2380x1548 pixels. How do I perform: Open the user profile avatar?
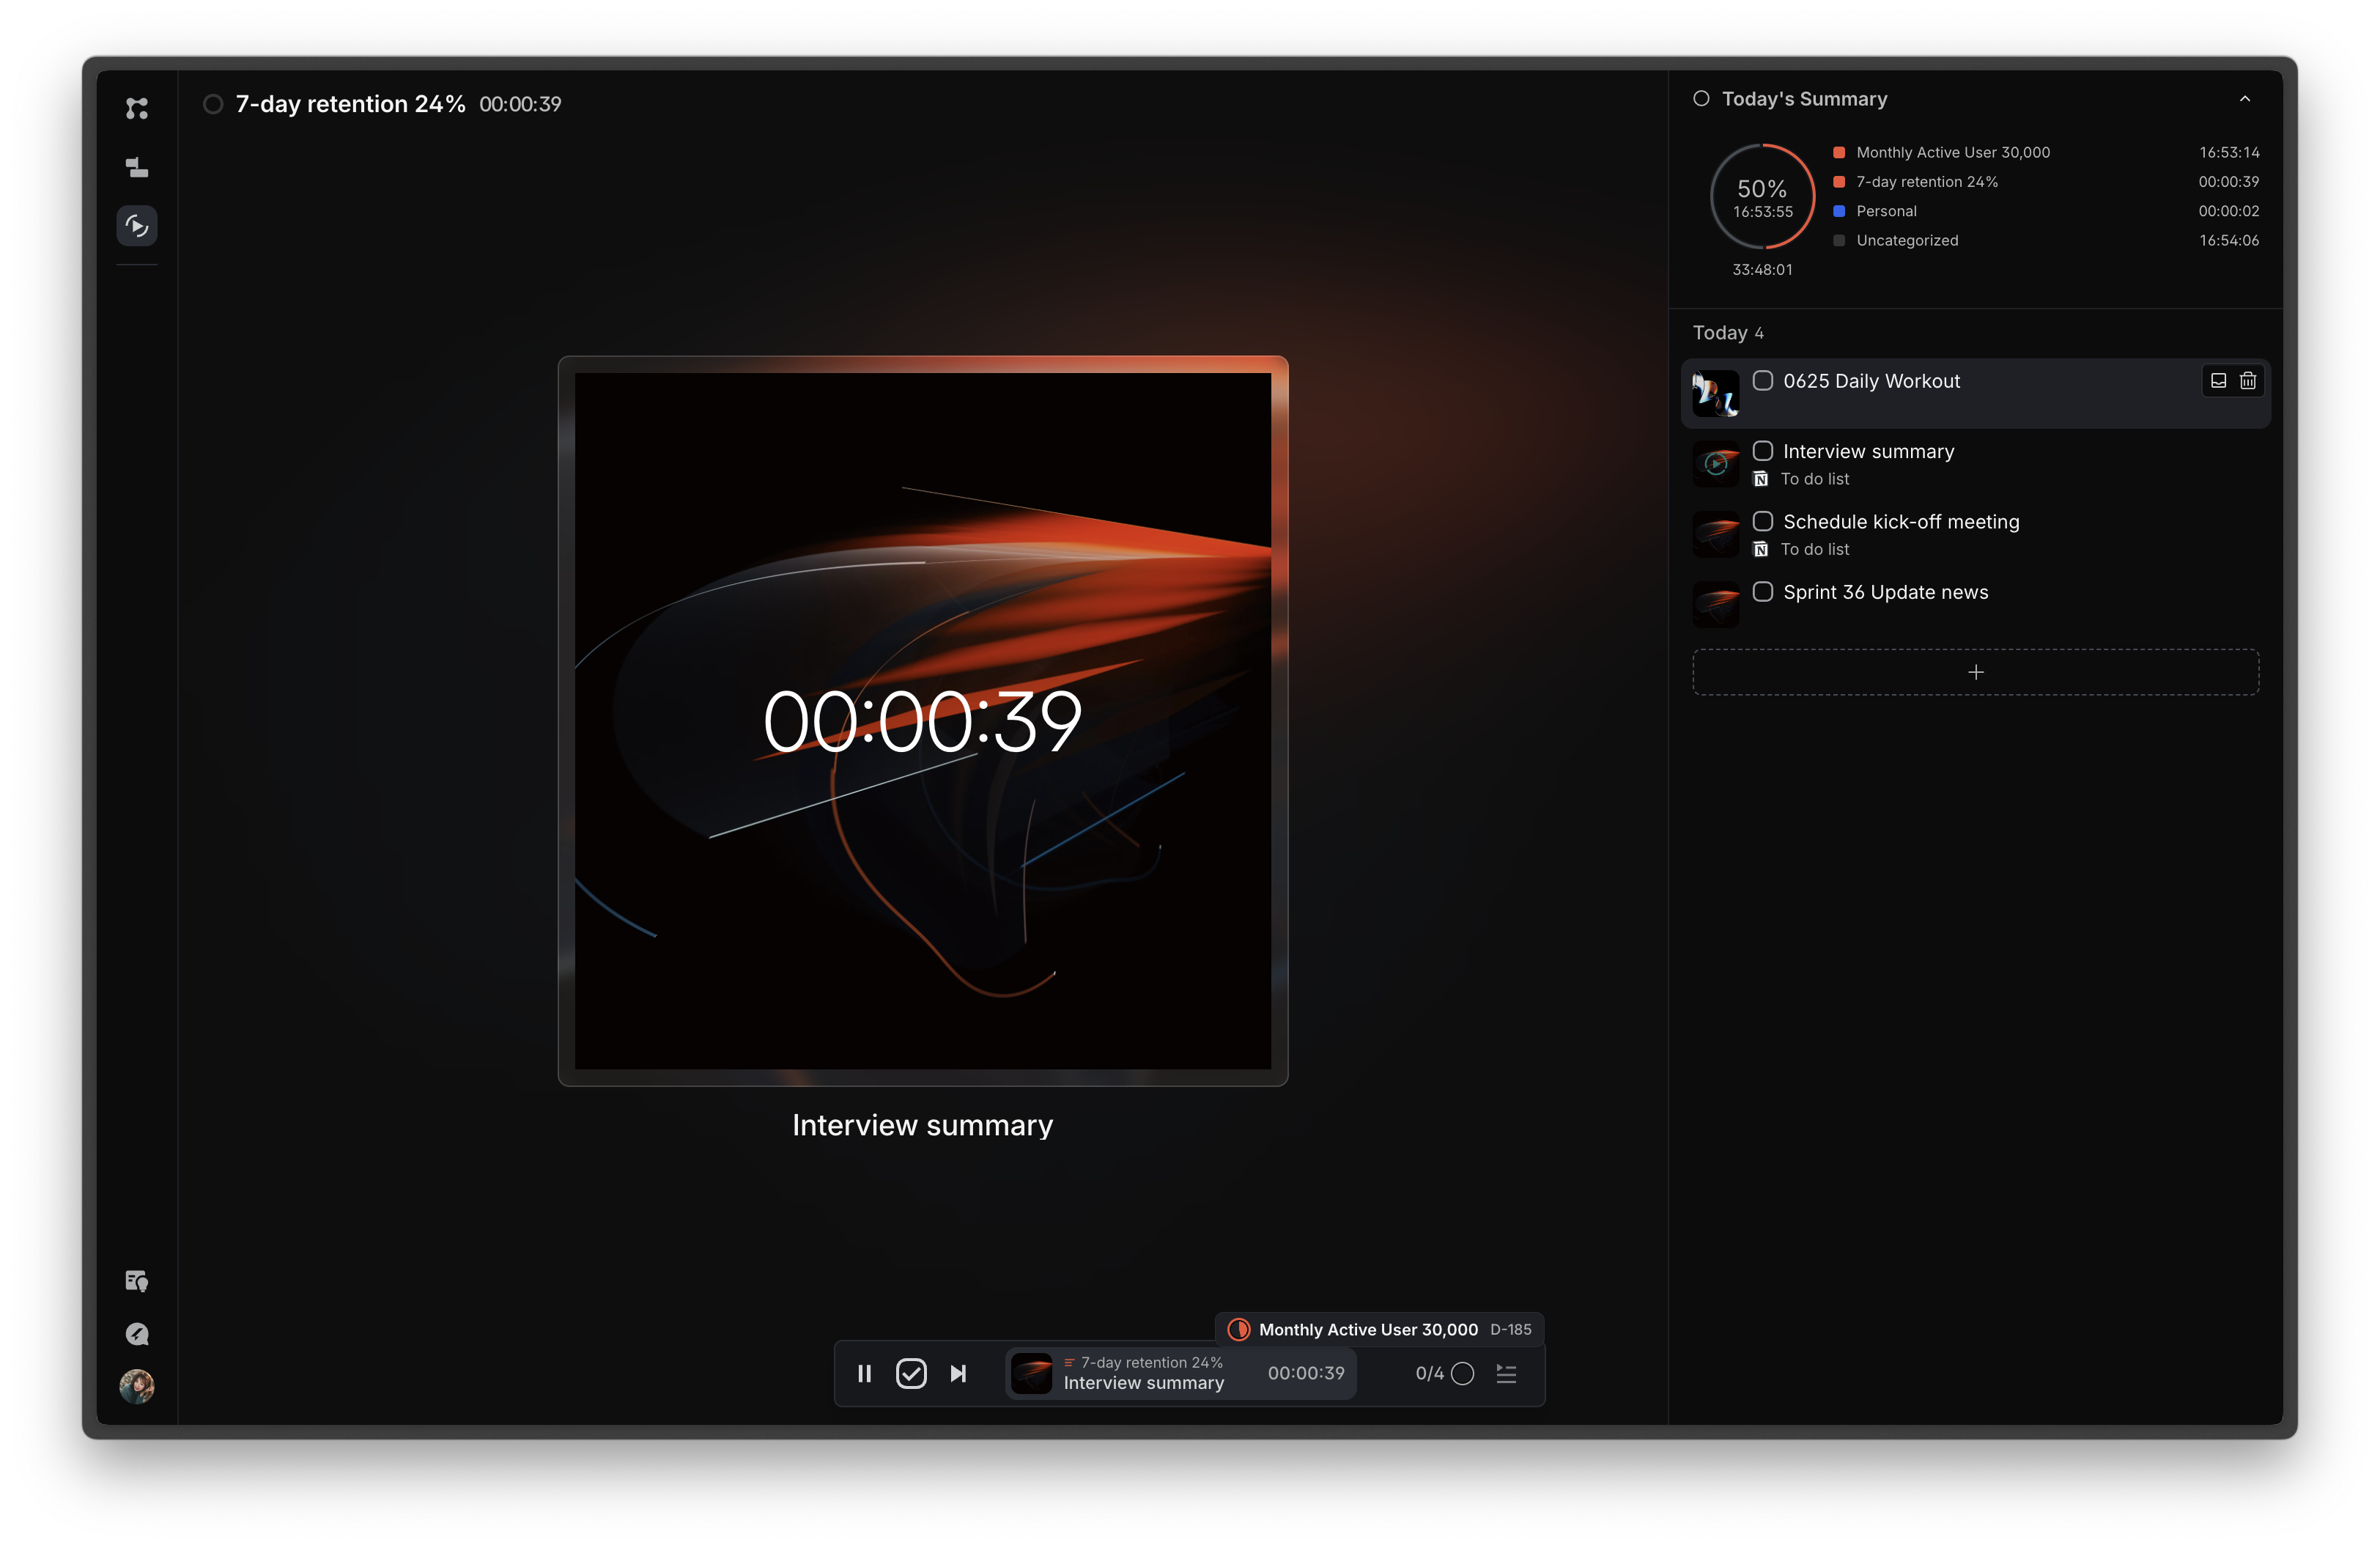pyautogui.click(x=137, y=1387)
